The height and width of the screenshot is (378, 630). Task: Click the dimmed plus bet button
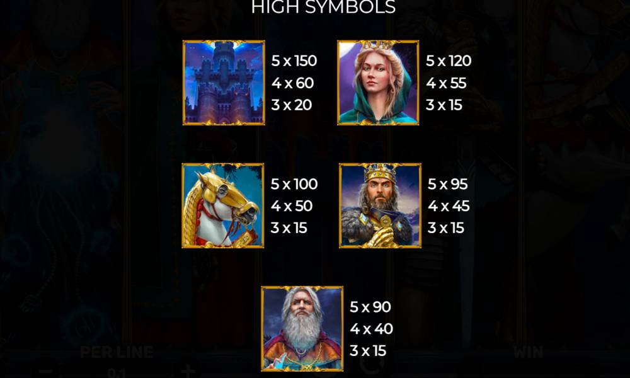[x=188, y=371]
